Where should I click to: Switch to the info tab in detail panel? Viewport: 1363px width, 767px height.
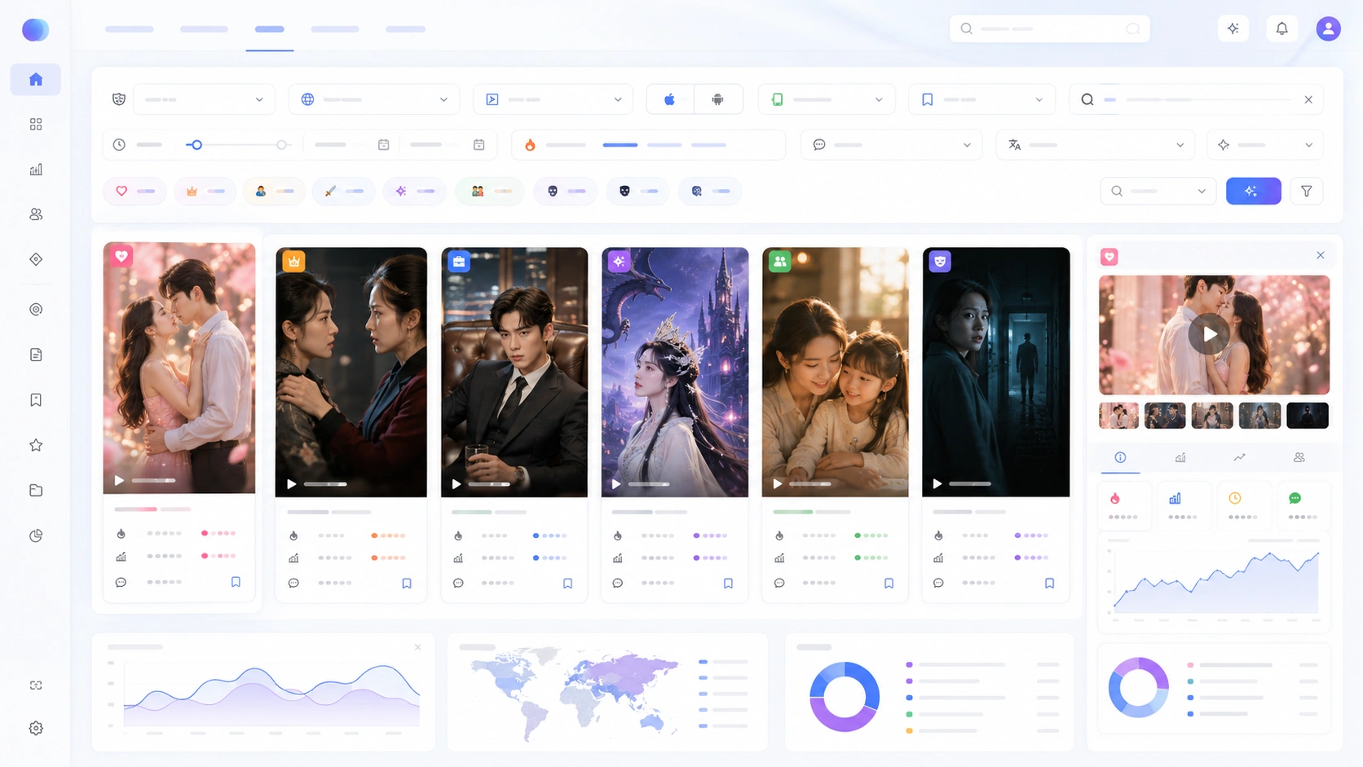[x=1120, y=457]
